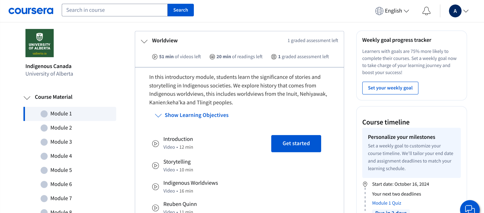Select Module 3 in sidebar

pos(61,142)
